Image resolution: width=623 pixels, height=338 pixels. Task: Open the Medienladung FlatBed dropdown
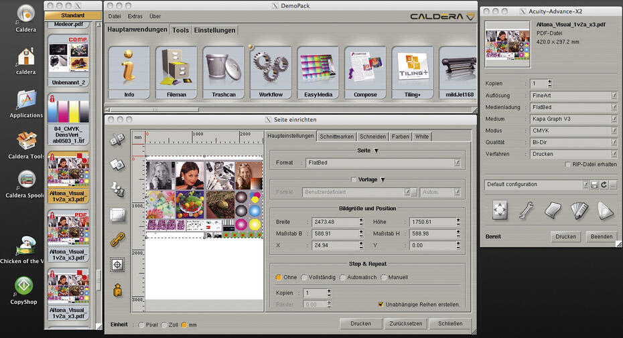point(573,107)
